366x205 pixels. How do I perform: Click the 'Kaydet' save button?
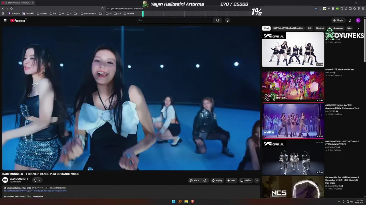click(246, 180)
